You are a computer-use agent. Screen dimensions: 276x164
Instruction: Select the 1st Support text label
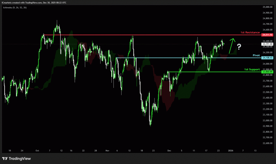[252, 69]
